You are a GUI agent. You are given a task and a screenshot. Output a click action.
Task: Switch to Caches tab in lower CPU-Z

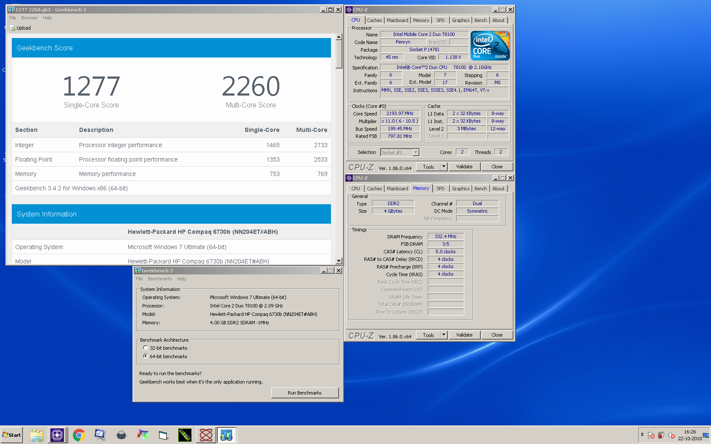tap(374, 189)
